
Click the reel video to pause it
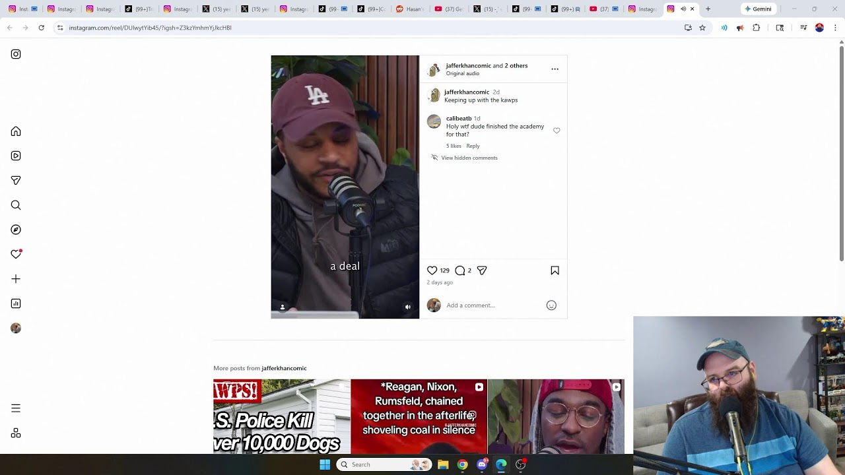coord(345,187)
